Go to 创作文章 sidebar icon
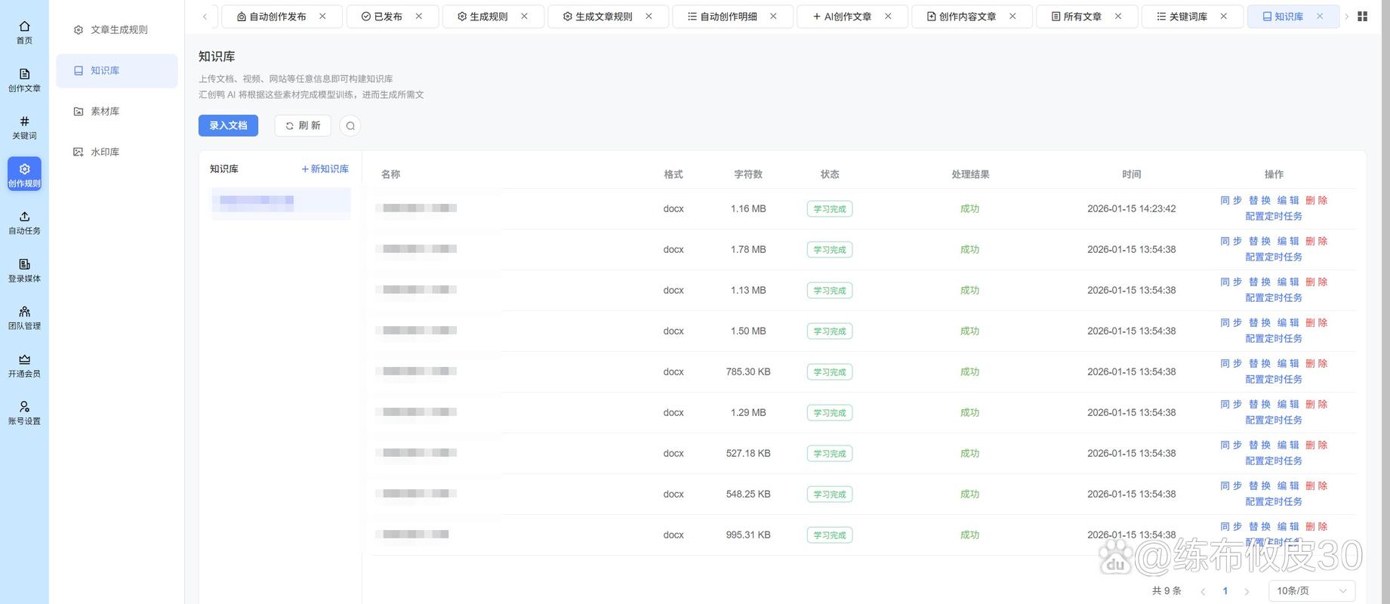The image size is (1390, 604). tap(24, 74)
